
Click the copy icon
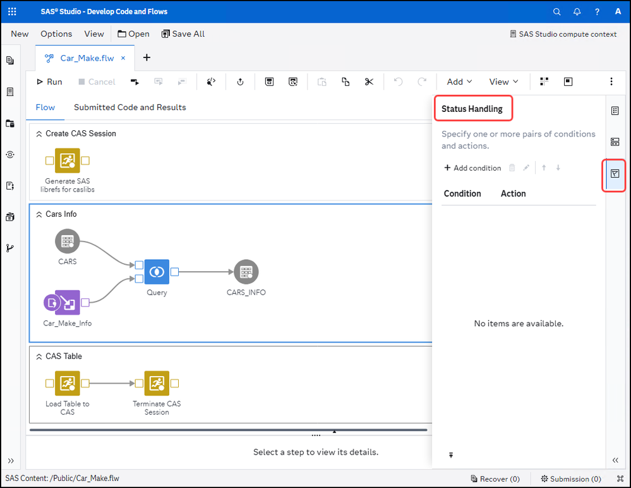pyautogui.click(x=346, y=82)
